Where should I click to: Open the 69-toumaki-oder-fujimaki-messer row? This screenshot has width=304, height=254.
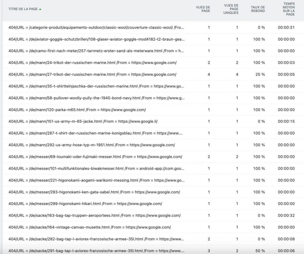pyautogui.click(x=95, y=157)
